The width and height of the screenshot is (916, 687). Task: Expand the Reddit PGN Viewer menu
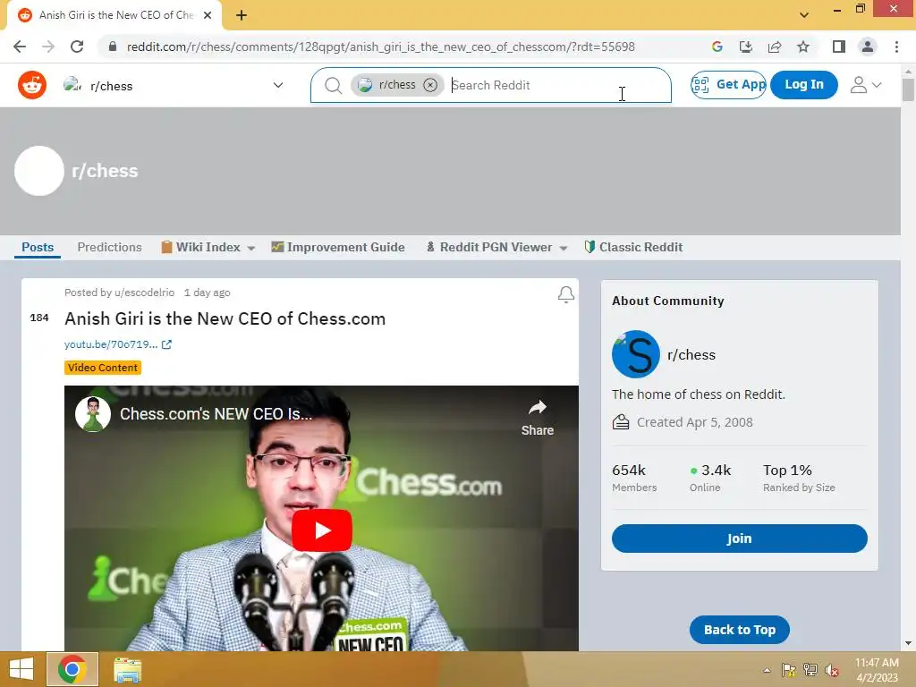(x=496, y=247)
